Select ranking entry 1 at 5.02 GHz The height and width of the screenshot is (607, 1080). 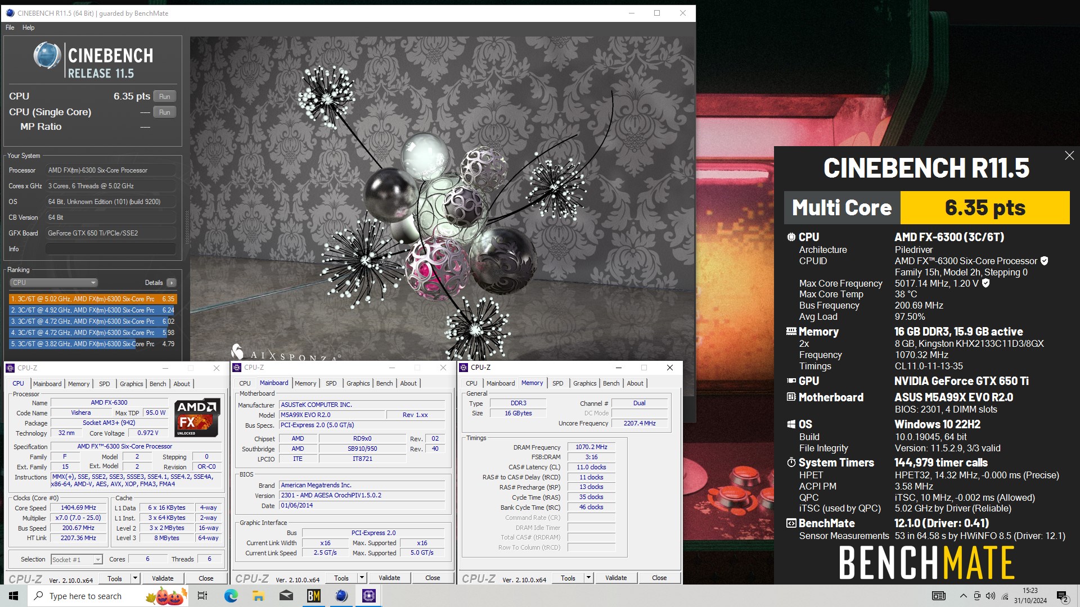coord(93,299)
